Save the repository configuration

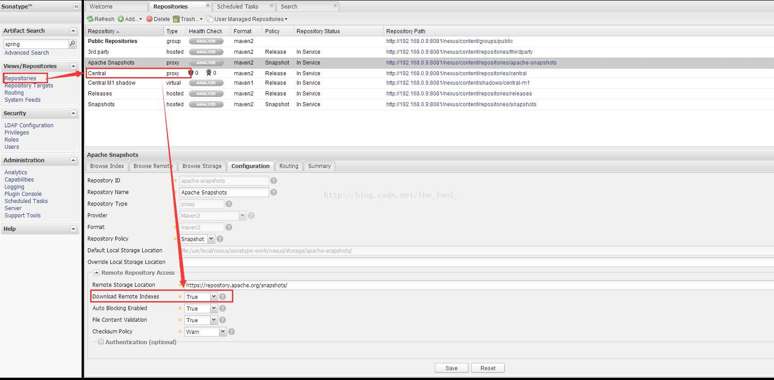(x=451, y=368)
